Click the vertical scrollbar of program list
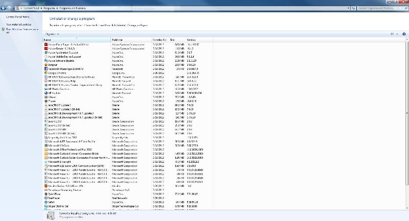Viewport: 409px width, 221px height. (x=407, y=113)
